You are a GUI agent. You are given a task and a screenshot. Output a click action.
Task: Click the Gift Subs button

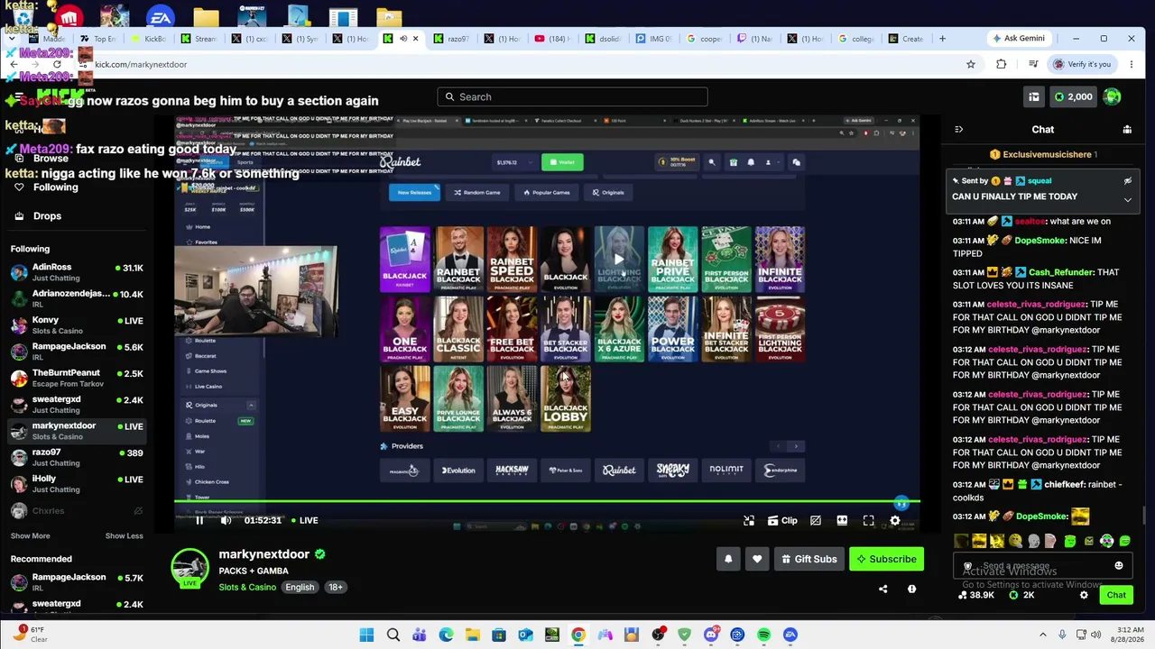click(x=808, y=559)
